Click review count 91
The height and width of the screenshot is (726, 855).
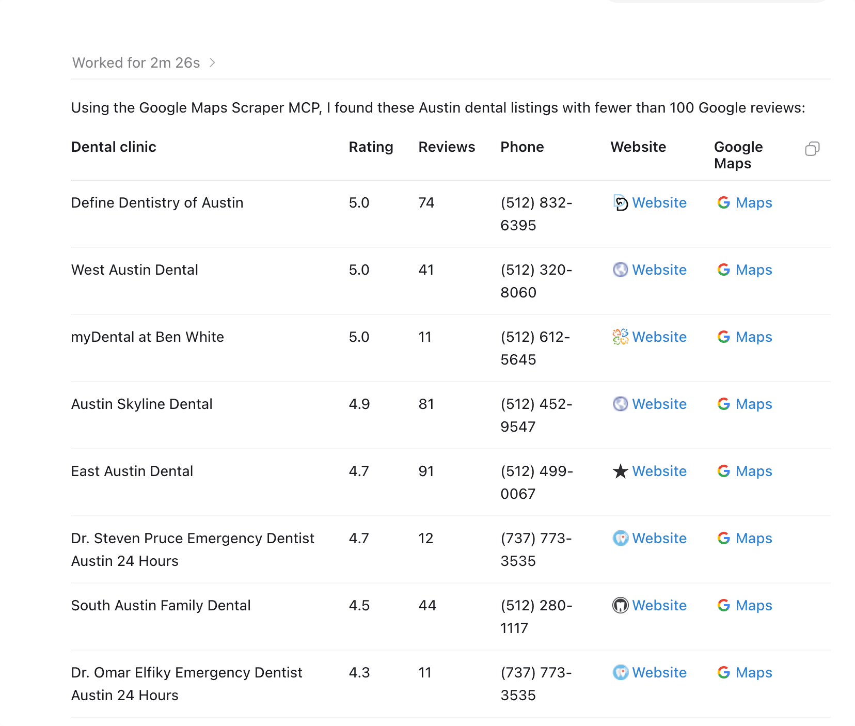pyautogui.click(x=426, y=471)
